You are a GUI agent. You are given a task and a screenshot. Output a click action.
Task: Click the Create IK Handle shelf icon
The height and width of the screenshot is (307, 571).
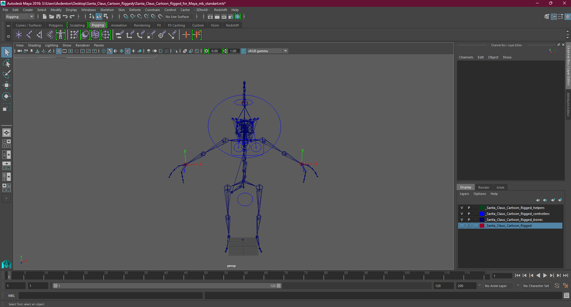[x=40, y=35]
